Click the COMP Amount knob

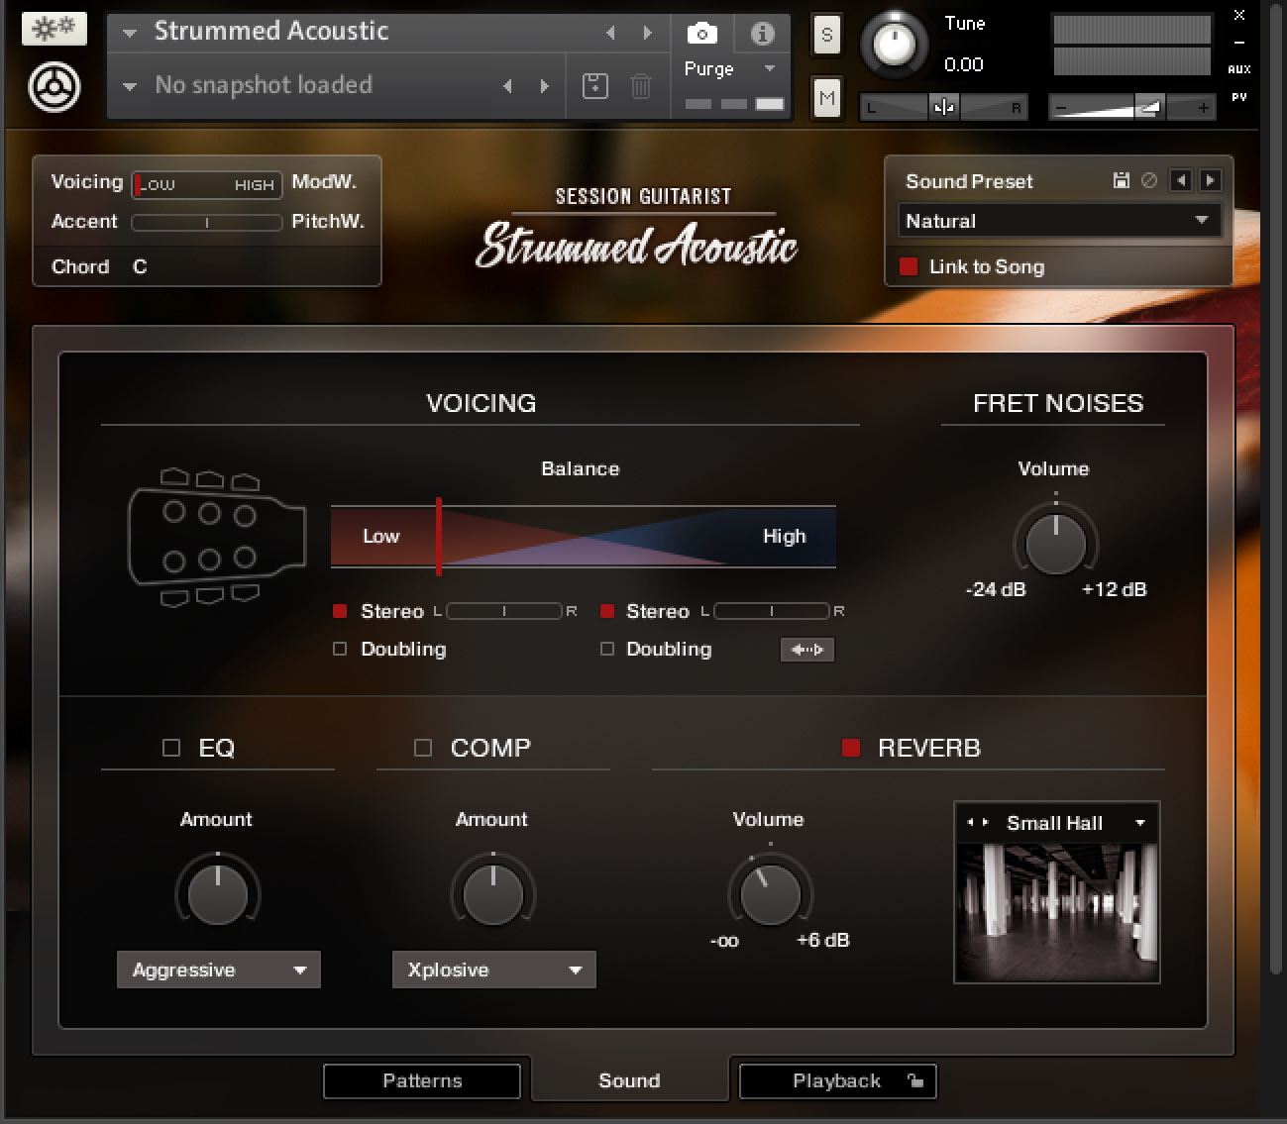click(492, 893)
